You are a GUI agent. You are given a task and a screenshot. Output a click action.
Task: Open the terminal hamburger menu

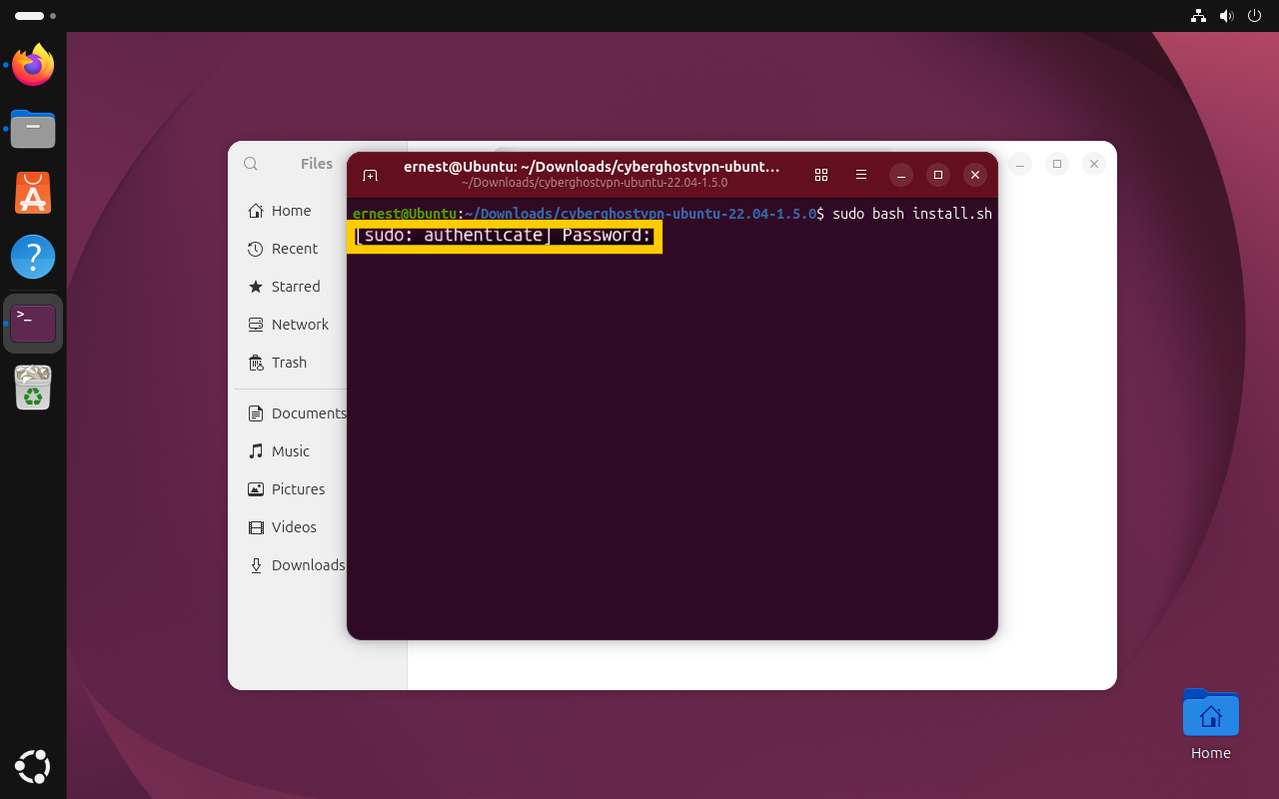[861, 175]
